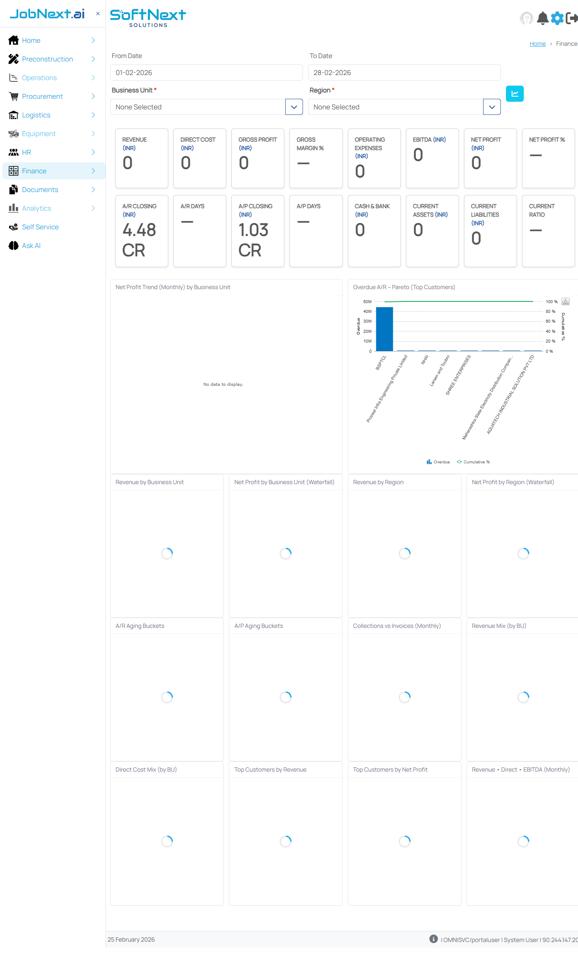Click the A/R Closing 4.48 CR card
Screen dimensions: 578x956
tap(142, 231)
